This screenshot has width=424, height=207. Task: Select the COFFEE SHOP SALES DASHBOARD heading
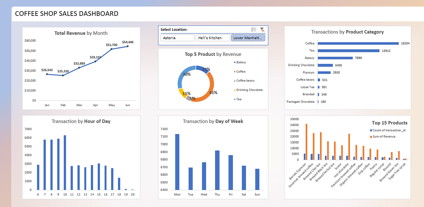tap(67, 14)
